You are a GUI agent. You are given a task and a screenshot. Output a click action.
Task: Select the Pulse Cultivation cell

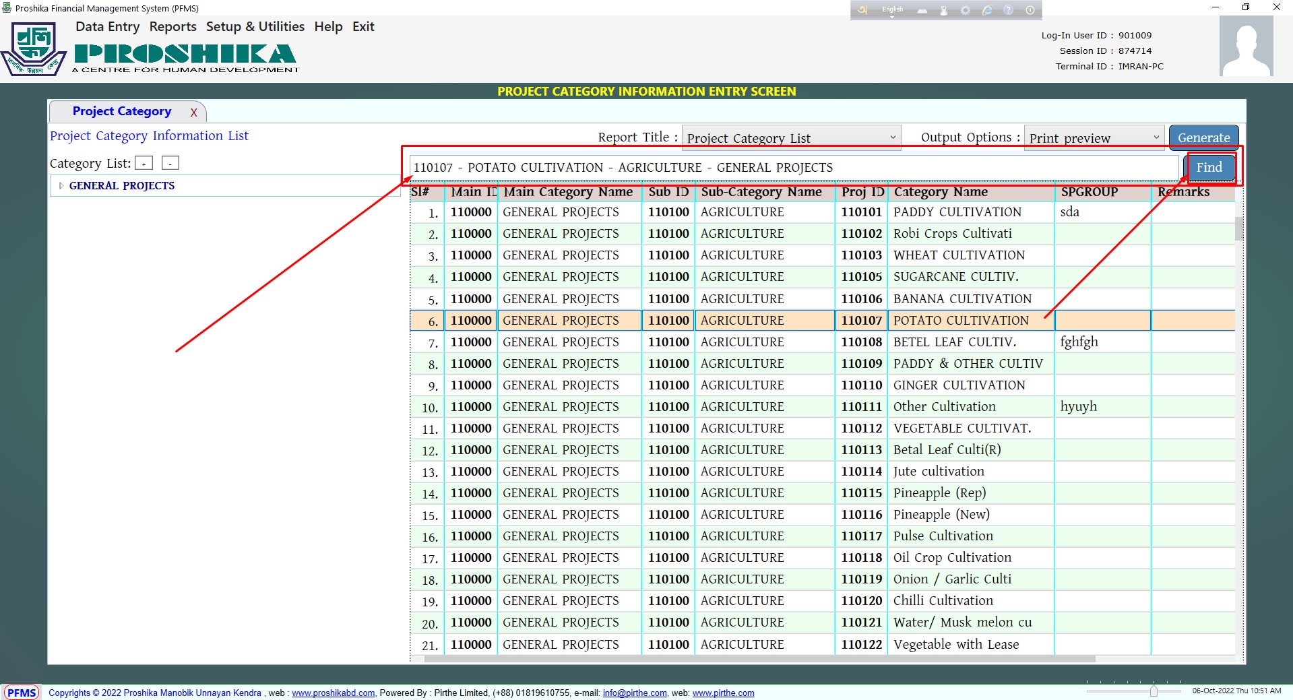coord(971,536)
